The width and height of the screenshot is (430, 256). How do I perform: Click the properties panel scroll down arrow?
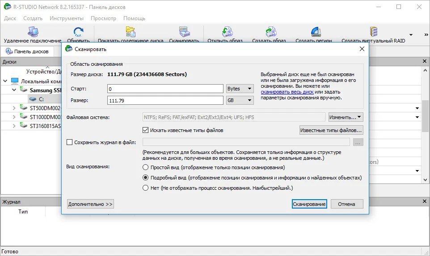pyautogui.click(x=426, y=180)
